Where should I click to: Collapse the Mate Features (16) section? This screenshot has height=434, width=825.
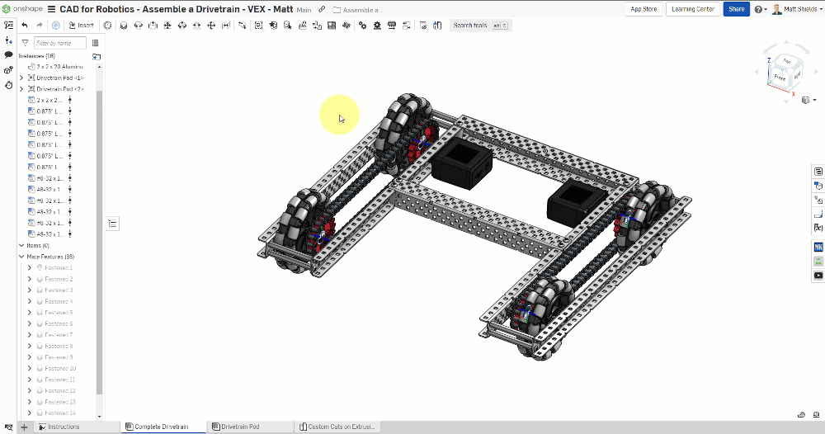point(21,257)
